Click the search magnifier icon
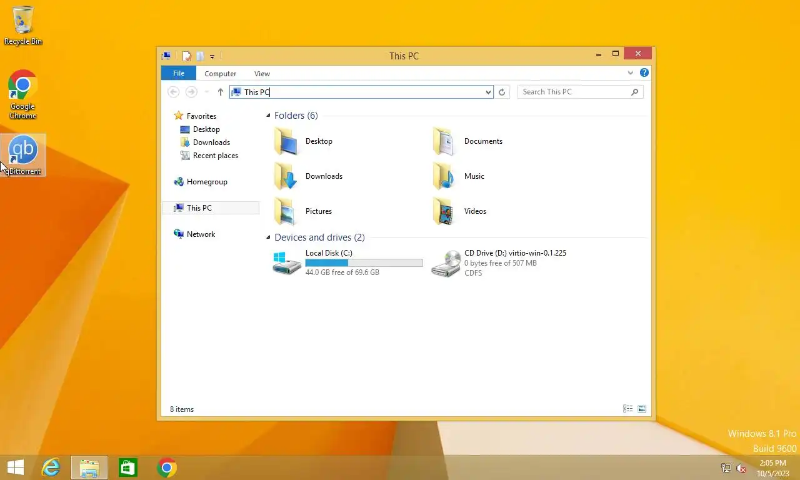The width and height of the screenshot is (800, 480). pyautogui.click(x=635, y=92)
